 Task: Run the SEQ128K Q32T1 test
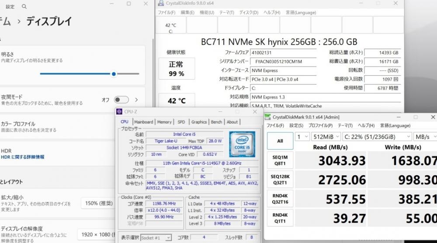click(280, 180)
